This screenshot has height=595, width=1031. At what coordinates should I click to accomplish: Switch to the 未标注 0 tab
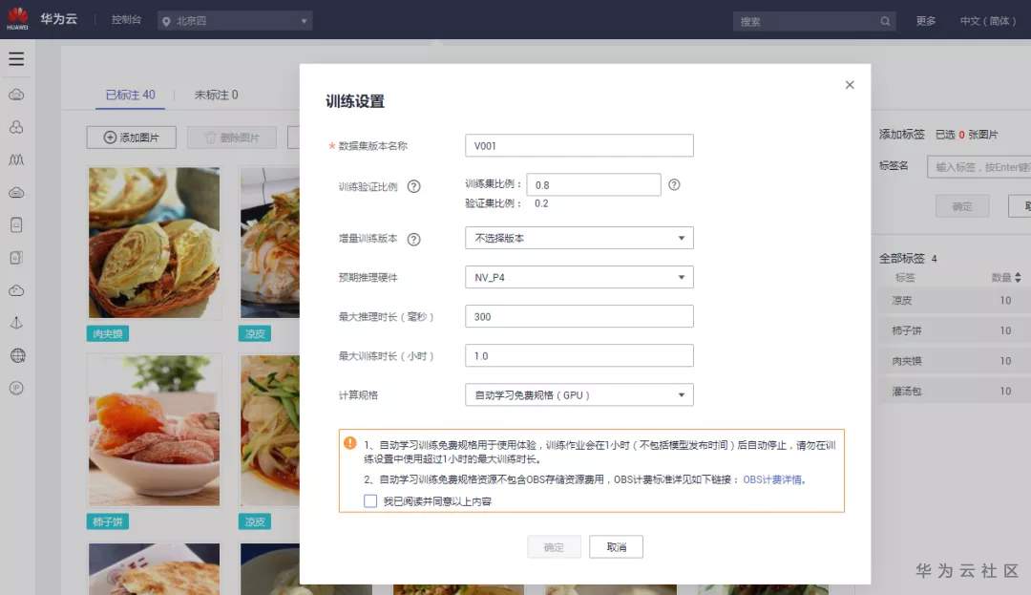[216, 95]
